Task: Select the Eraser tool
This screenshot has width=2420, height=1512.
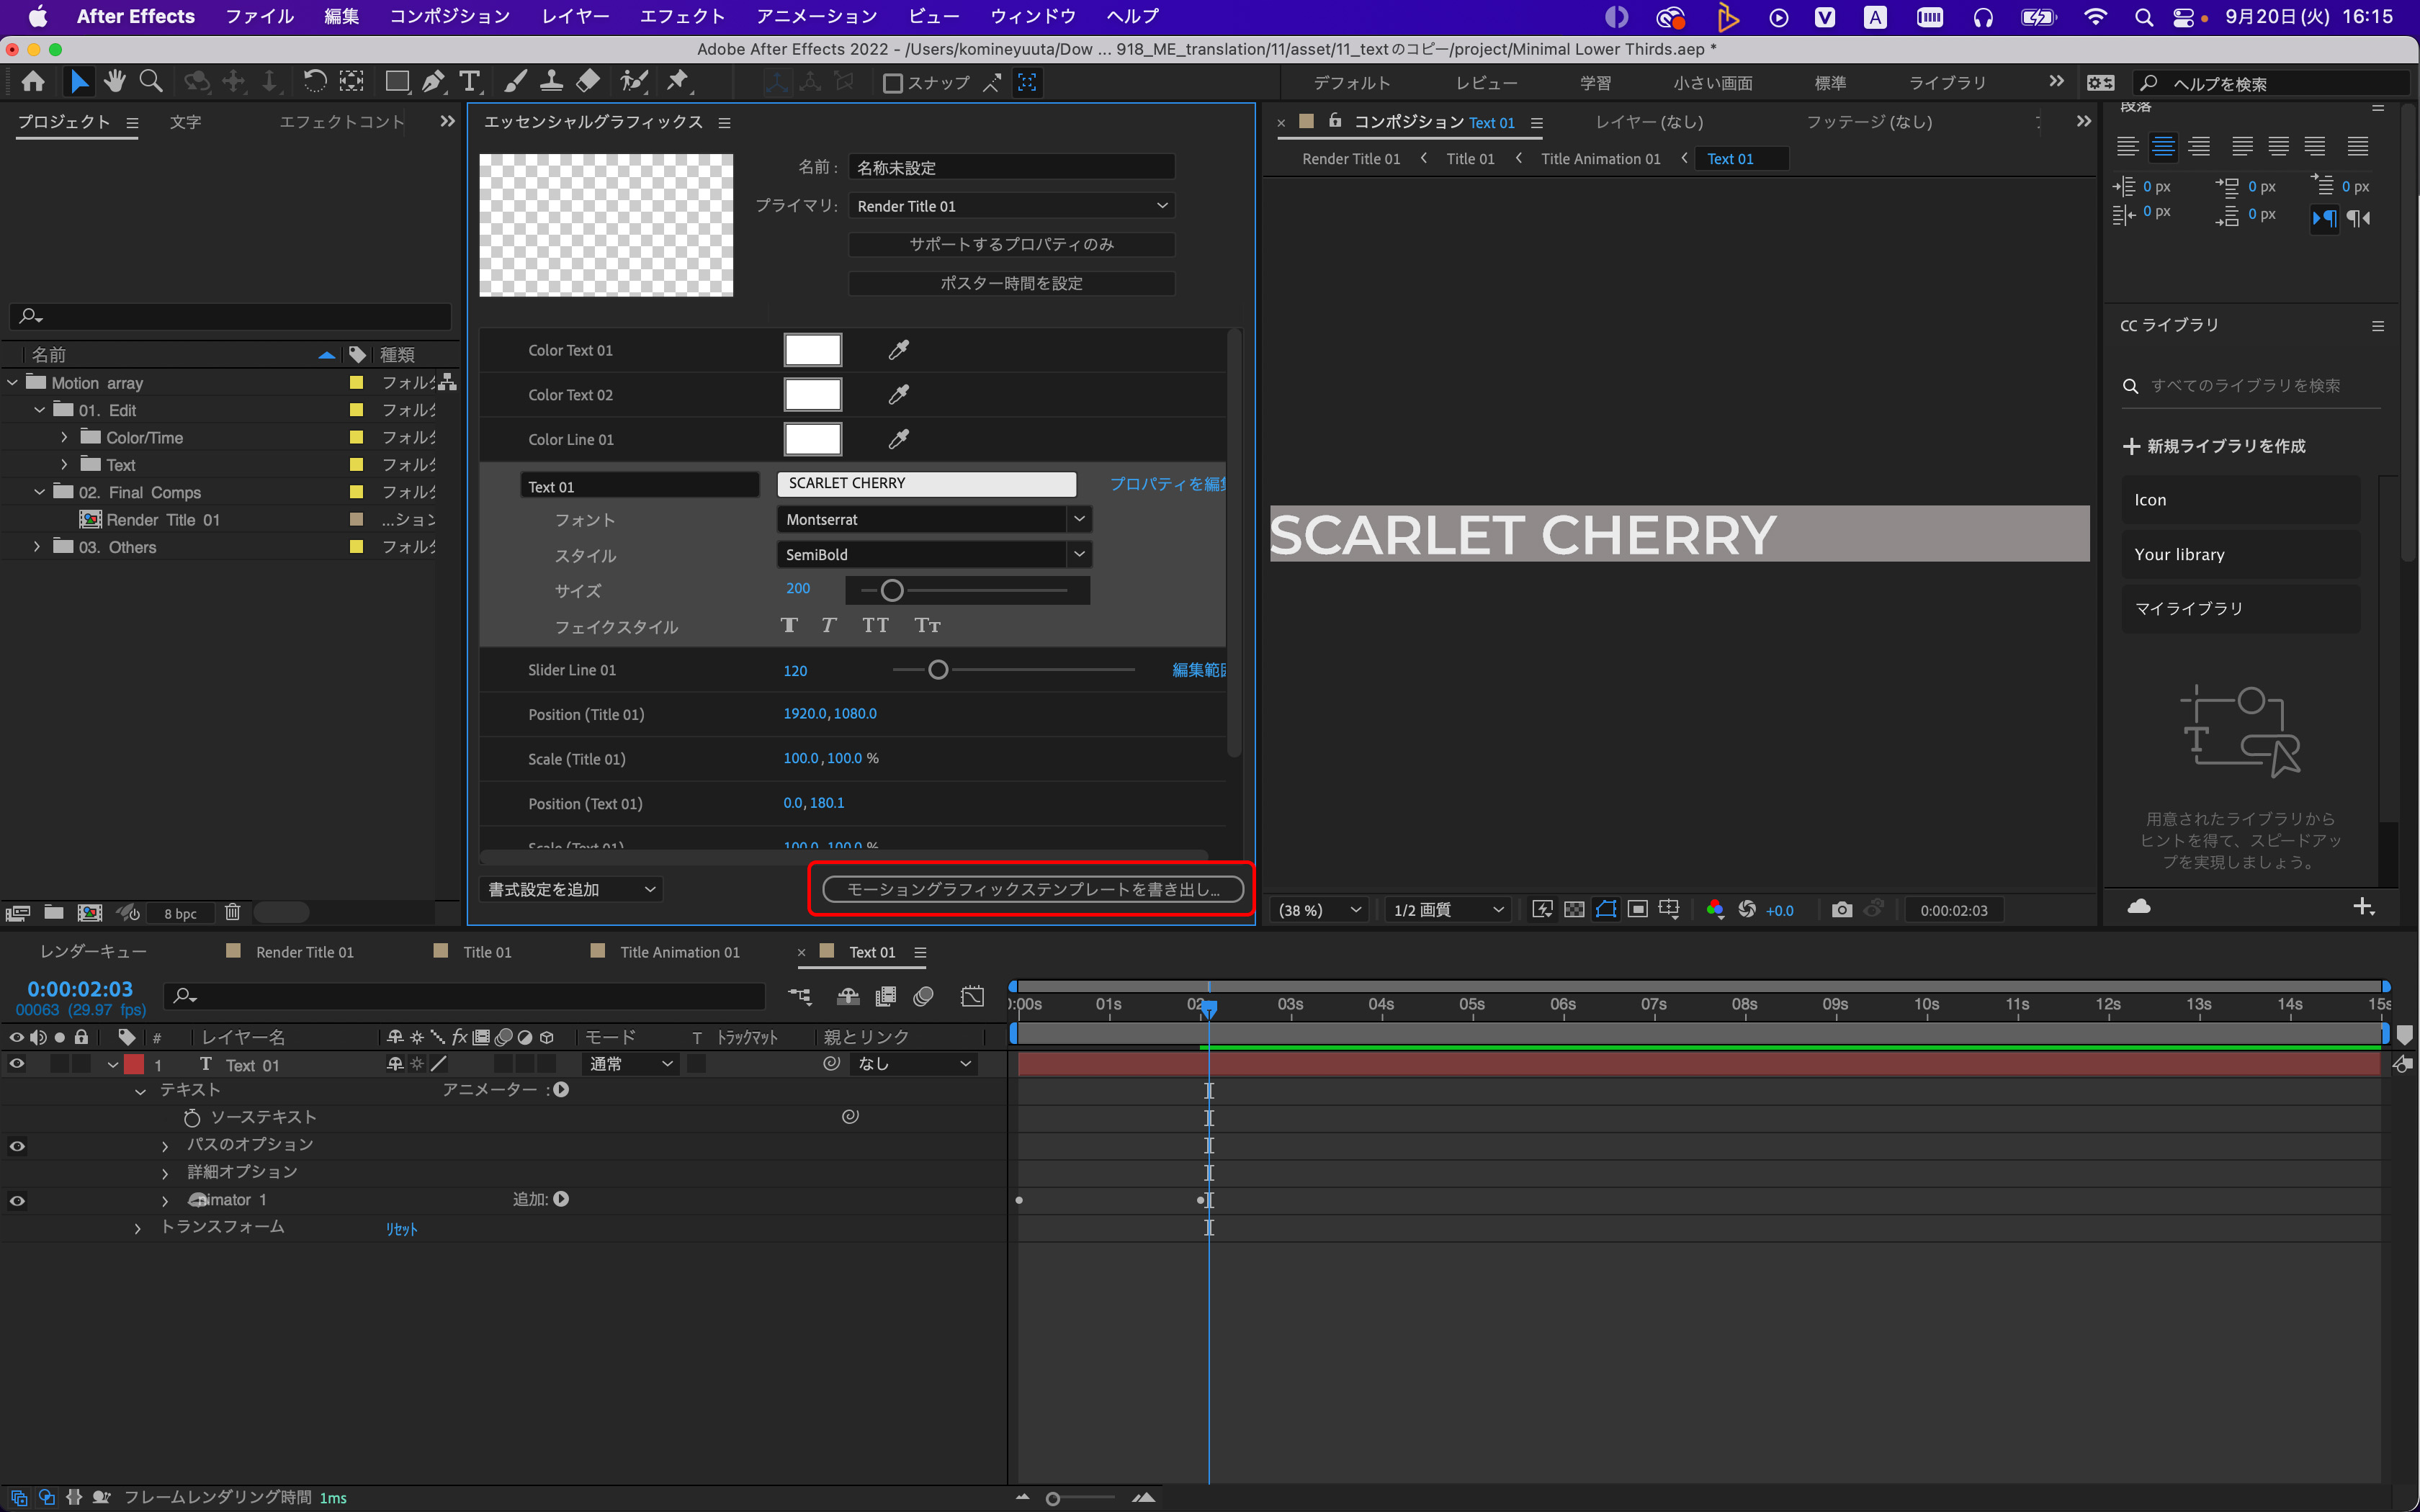Action: [x=588, y=82]
